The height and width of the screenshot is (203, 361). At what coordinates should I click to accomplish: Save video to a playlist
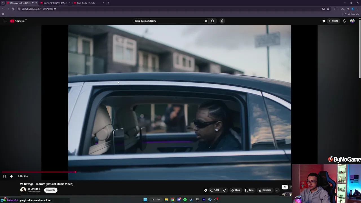coord(249,190)
